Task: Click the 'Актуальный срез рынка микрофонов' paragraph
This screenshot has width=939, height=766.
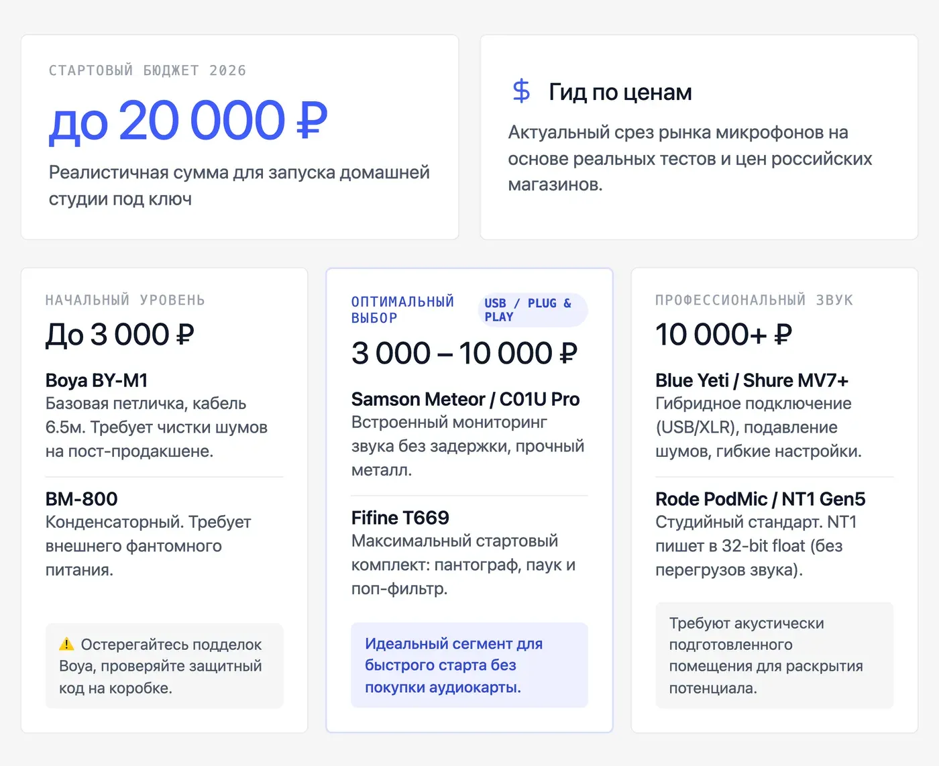Action: pyautogui.click(x=690, y=158)
